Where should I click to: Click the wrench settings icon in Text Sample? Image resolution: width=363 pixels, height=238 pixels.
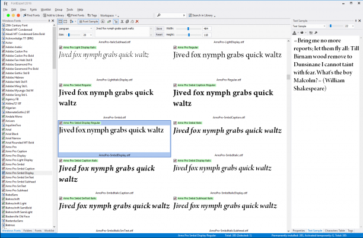316,33
